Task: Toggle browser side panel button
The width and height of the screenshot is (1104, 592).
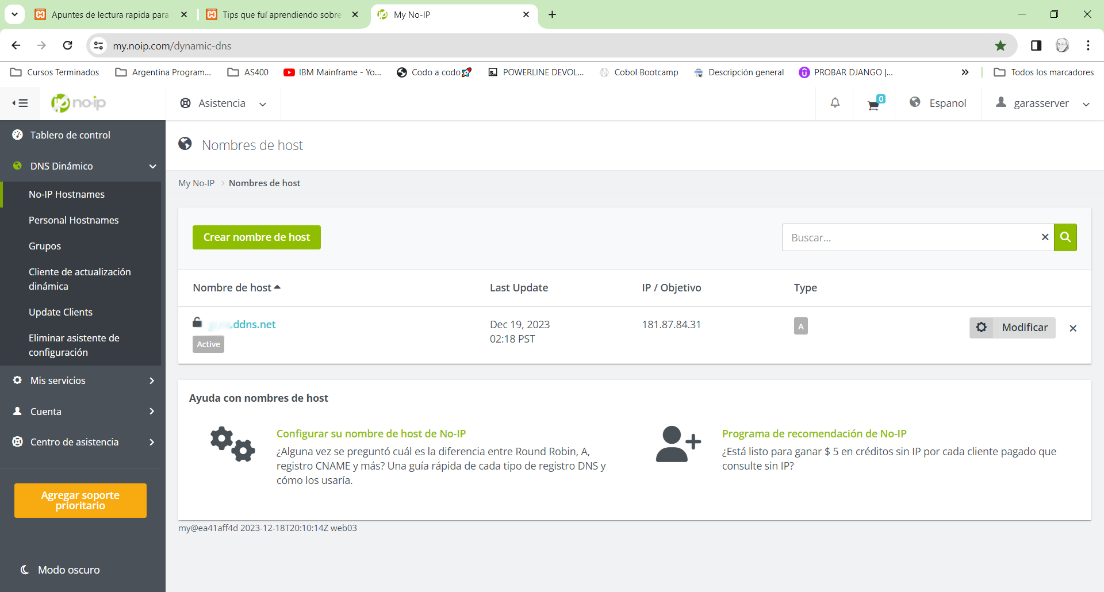Action: point(1036,46)
